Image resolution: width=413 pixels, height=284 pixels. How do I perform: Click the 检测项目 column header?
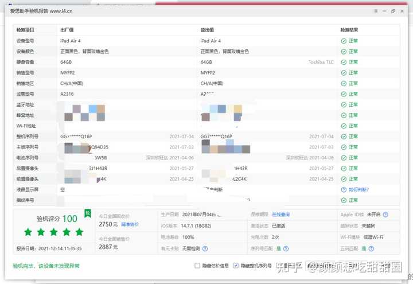[x=25, y=30]
